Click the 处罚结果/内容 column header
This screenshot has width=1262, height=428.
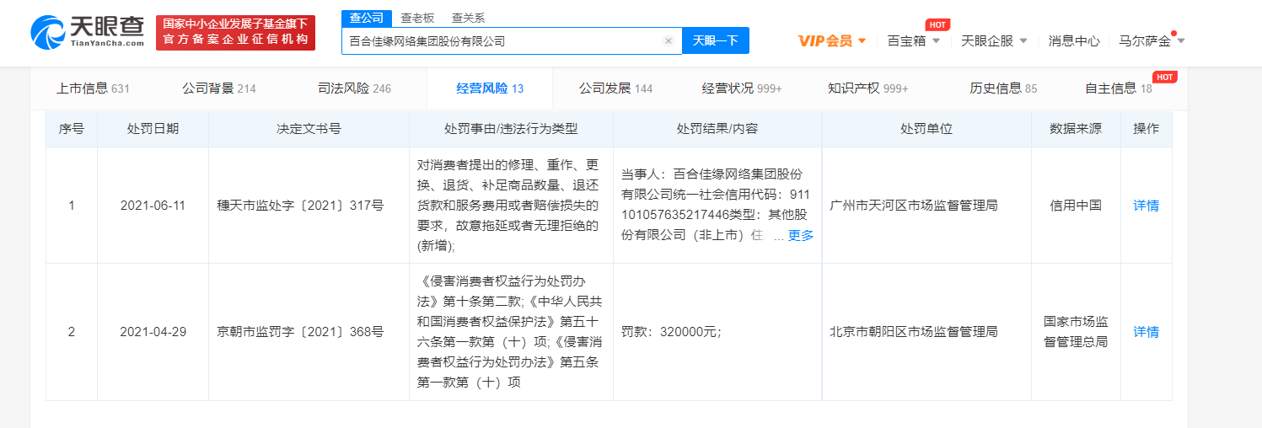(717, 129)
